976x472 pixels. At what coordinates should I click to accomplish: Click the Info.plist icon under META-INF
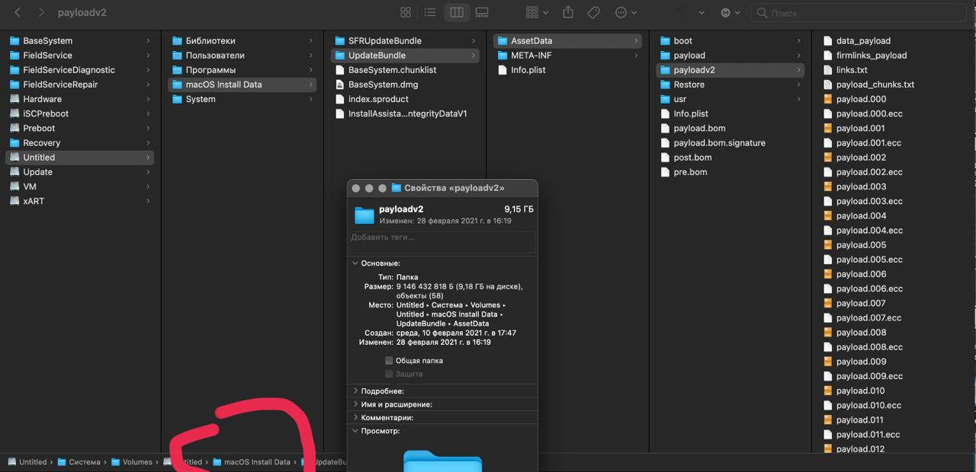502,70
